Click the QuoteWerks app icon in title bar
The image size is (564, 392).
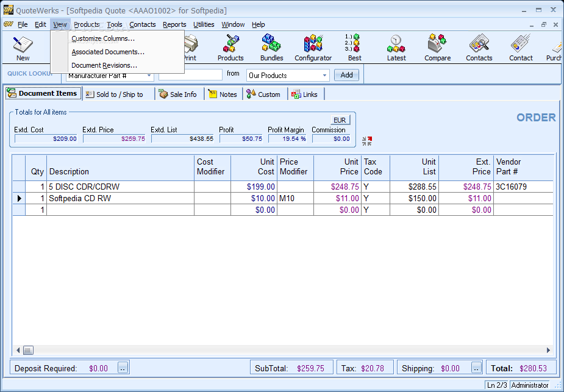click(9, 10)
